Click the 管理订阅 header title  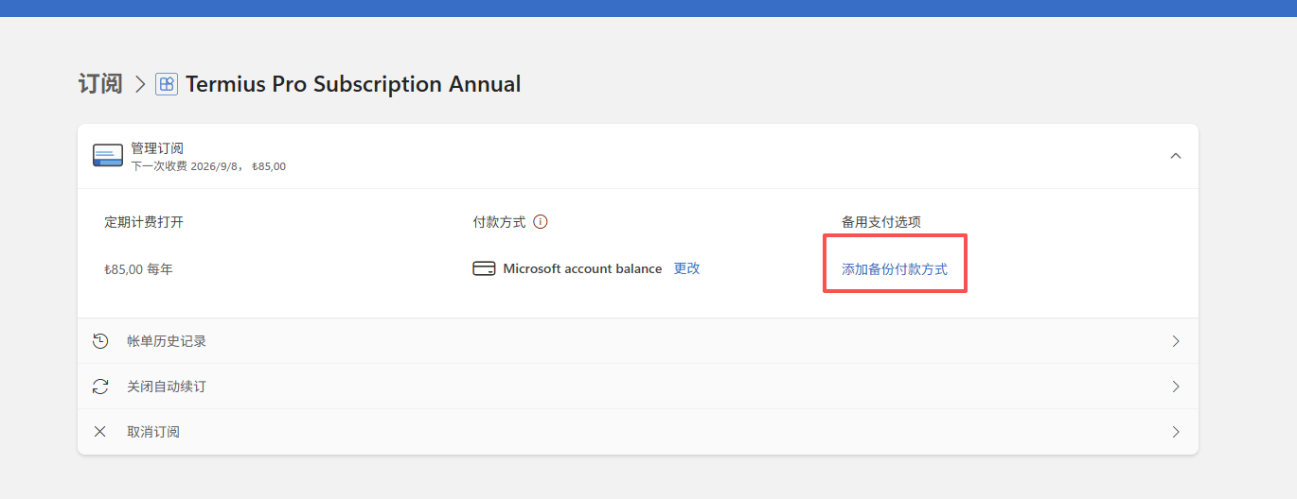click(x=157, y=148)
